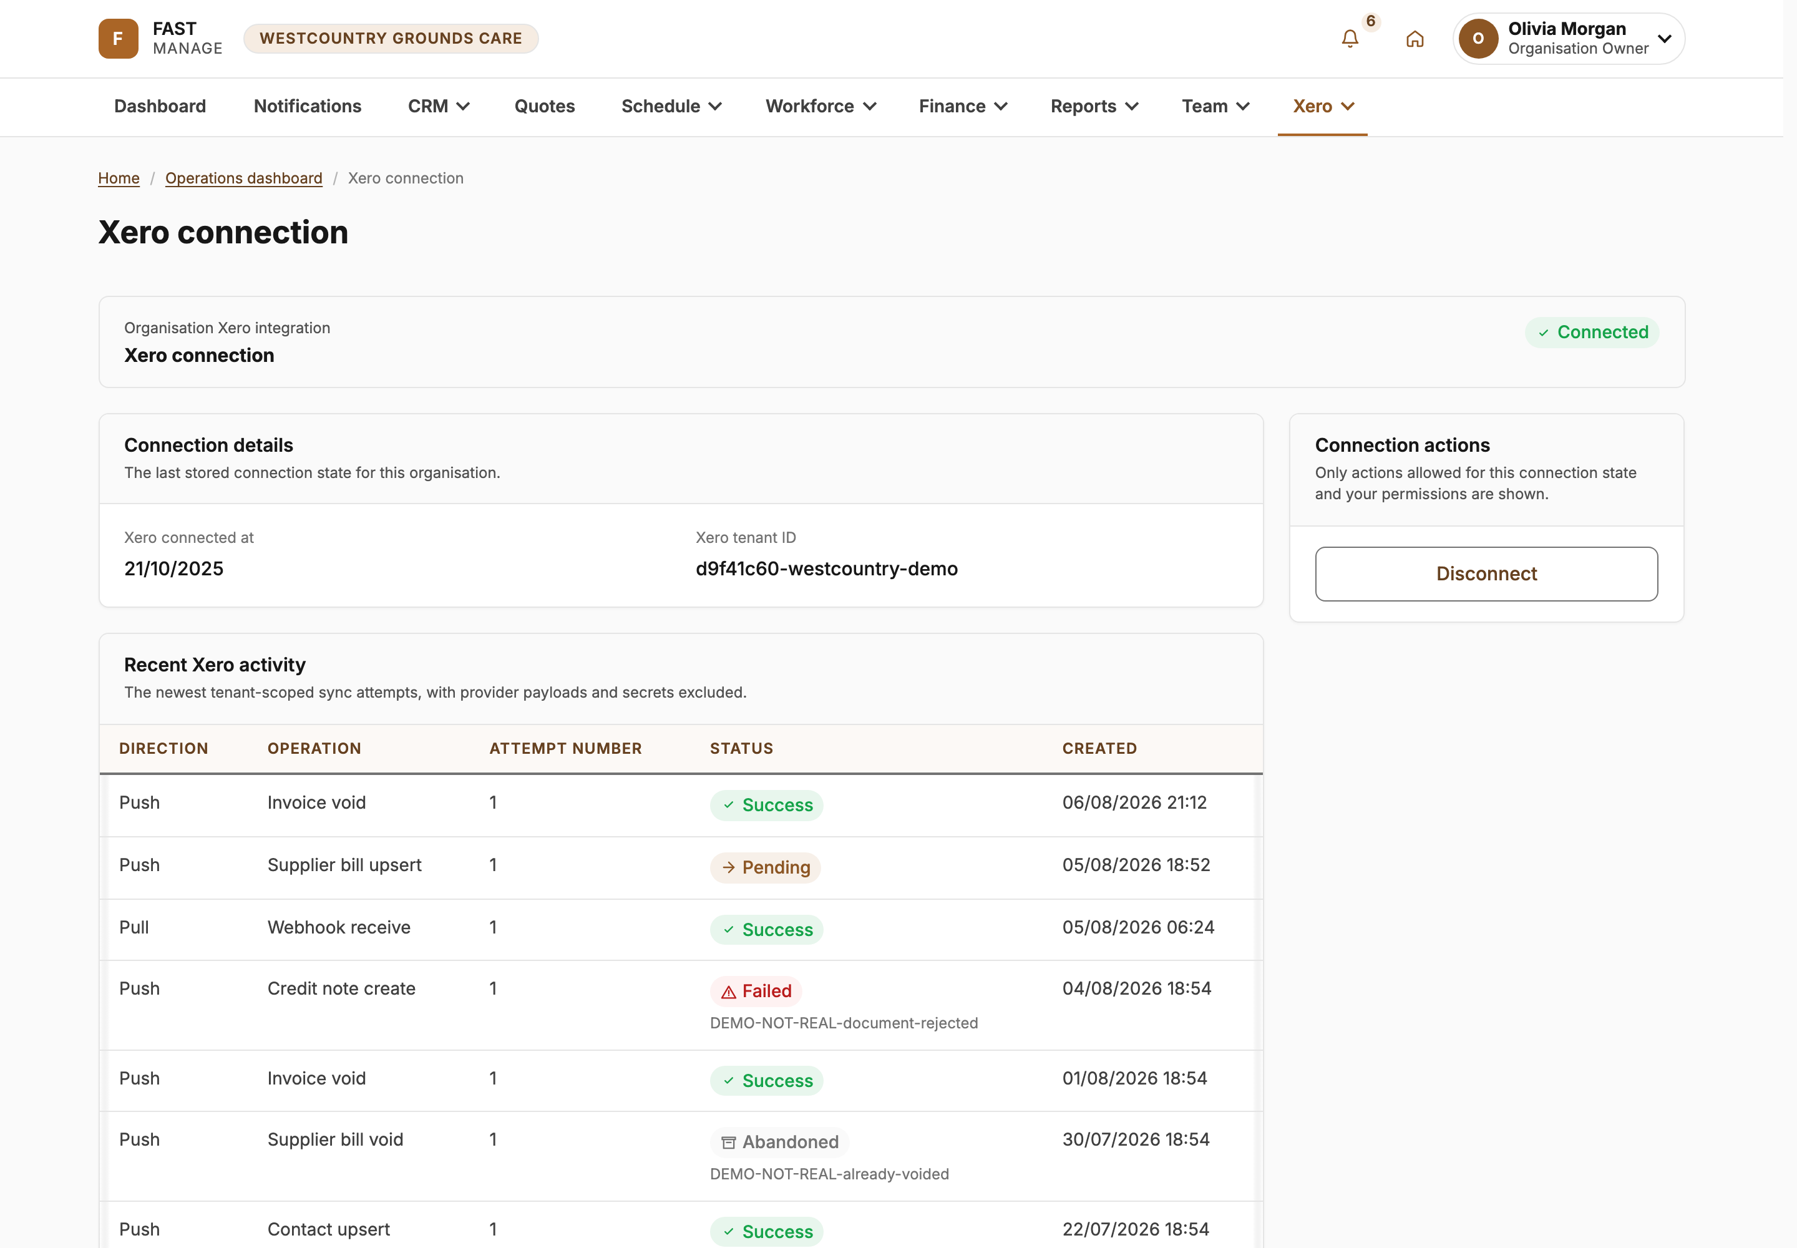
Task: Click DEMO-NOT-REAL-already-voided message text
Action: click(830, 1174)
